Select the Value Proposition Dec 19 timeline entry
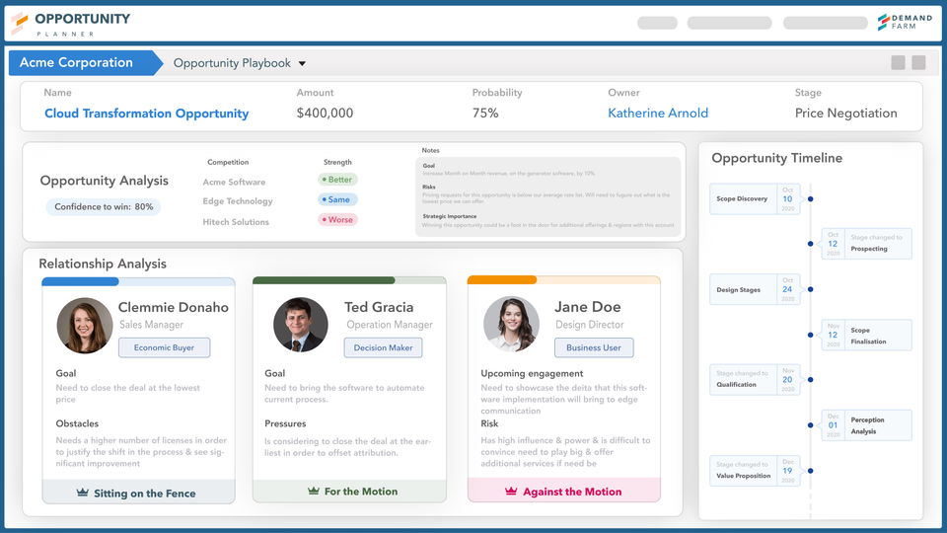947x533 pixels. pos(755,471)
